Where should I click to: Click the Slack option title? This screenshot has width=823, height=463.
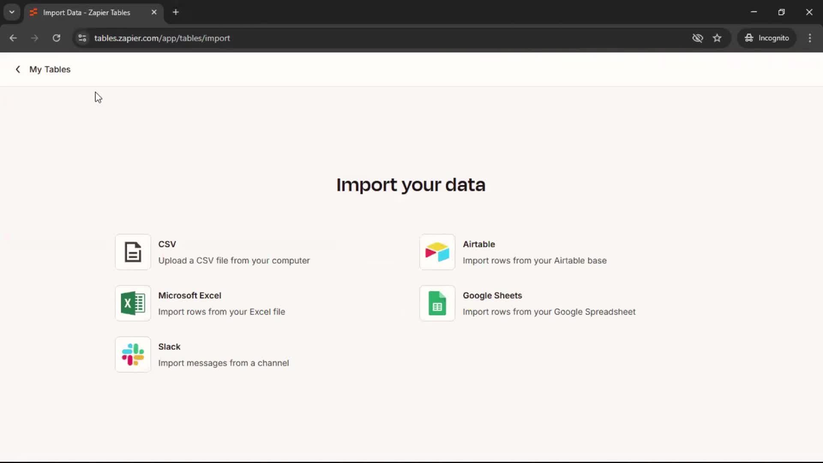pos(169,347)
